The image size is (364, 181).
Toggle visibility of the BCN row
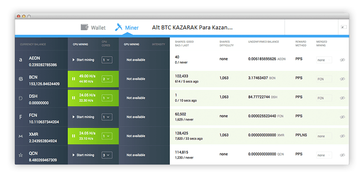pos(342,79)
